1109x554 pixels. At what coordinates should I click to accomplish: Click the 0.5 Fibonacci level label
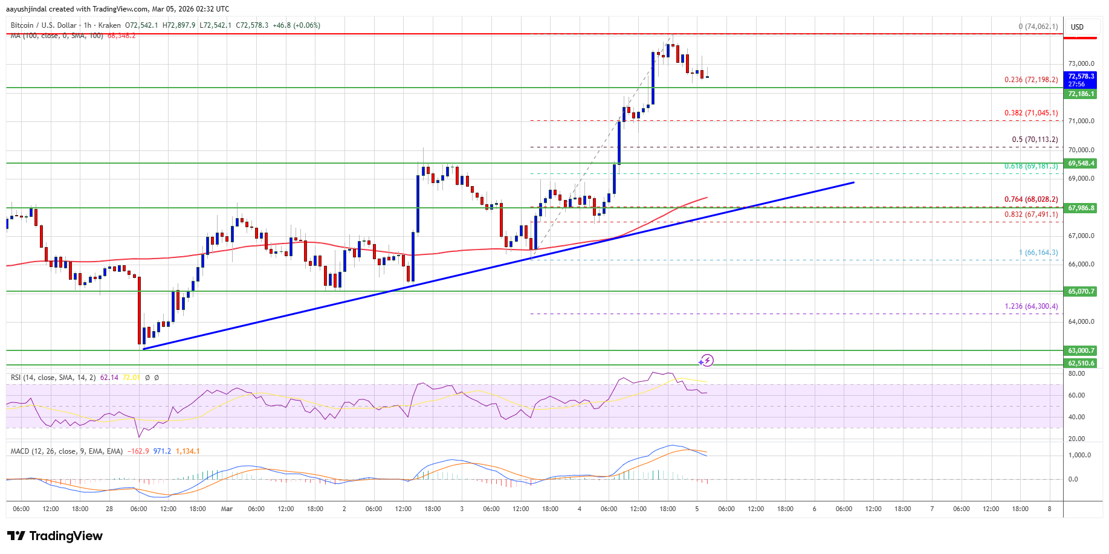(x=1035, y=140)
